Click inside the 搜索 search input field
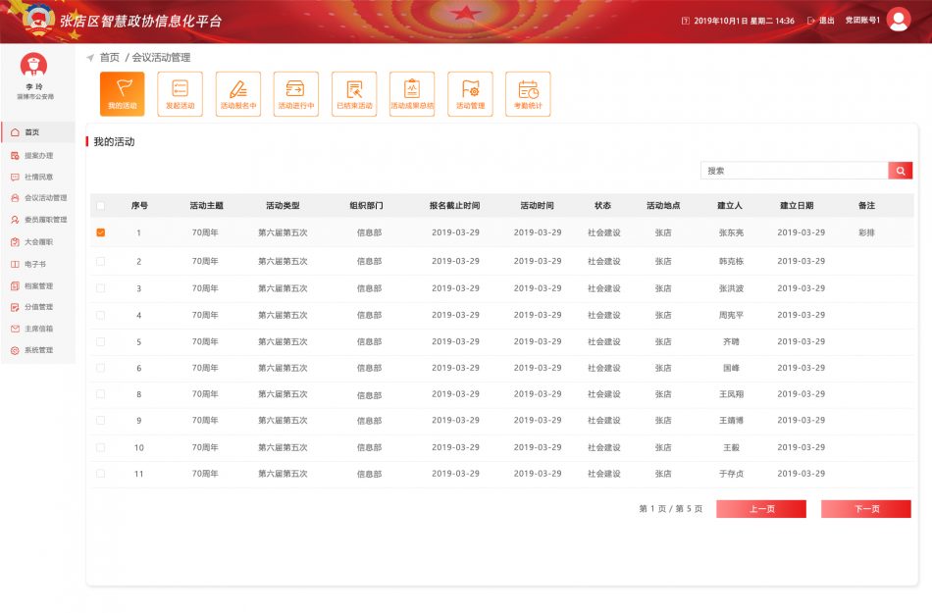This screenshot has width=932, height=613. (795, 170)
